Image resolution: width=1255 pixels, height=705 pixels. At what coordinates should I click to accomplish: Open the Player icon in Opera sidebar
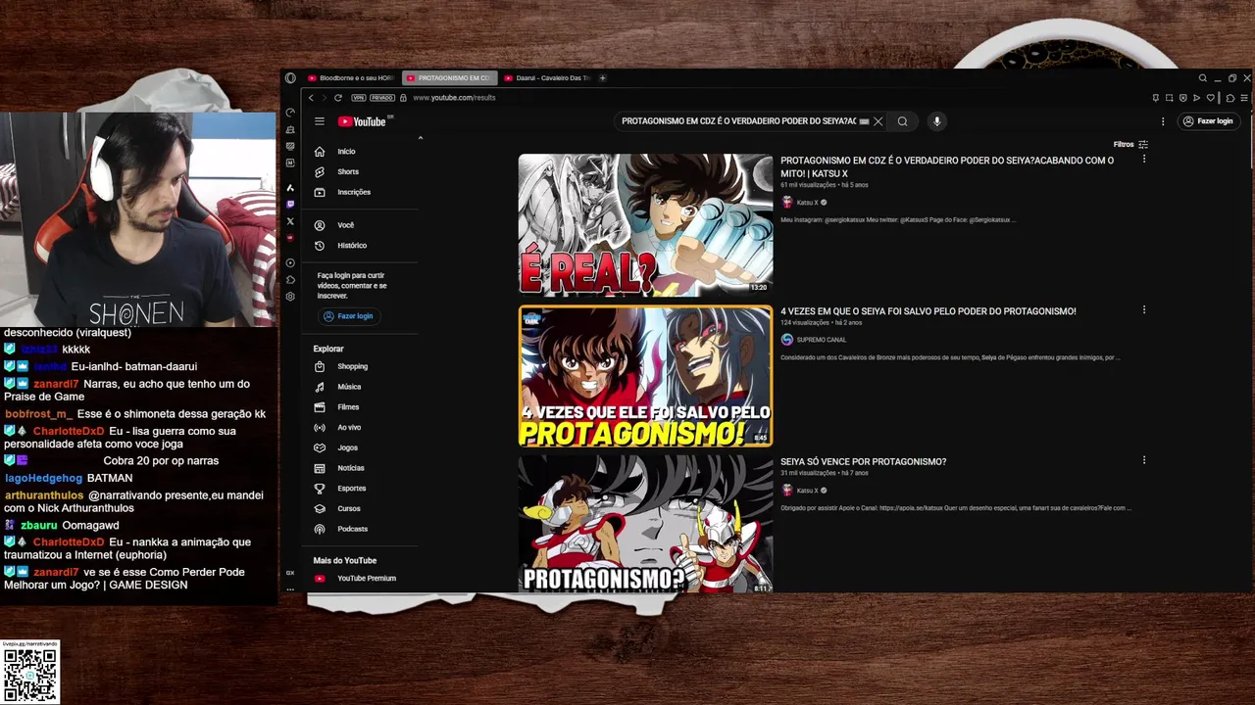290,262
